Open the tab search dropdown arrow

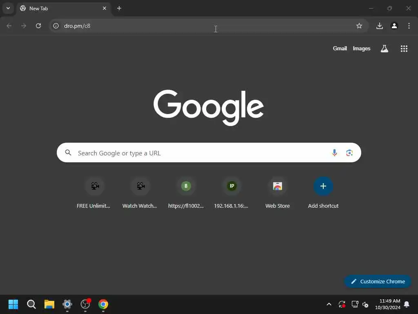click(8, 8)
